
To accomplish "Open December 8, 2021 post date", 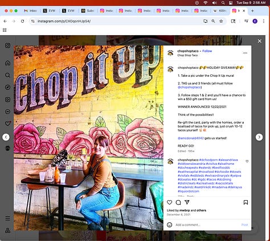I will point(178,215).
